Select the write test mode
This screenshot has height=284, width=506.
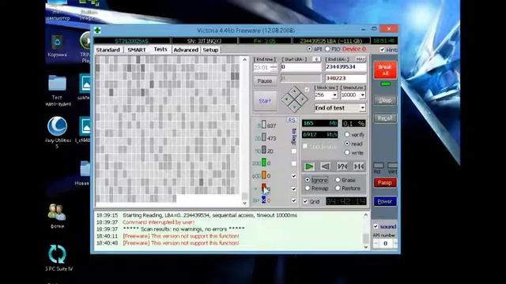[347, 152]
